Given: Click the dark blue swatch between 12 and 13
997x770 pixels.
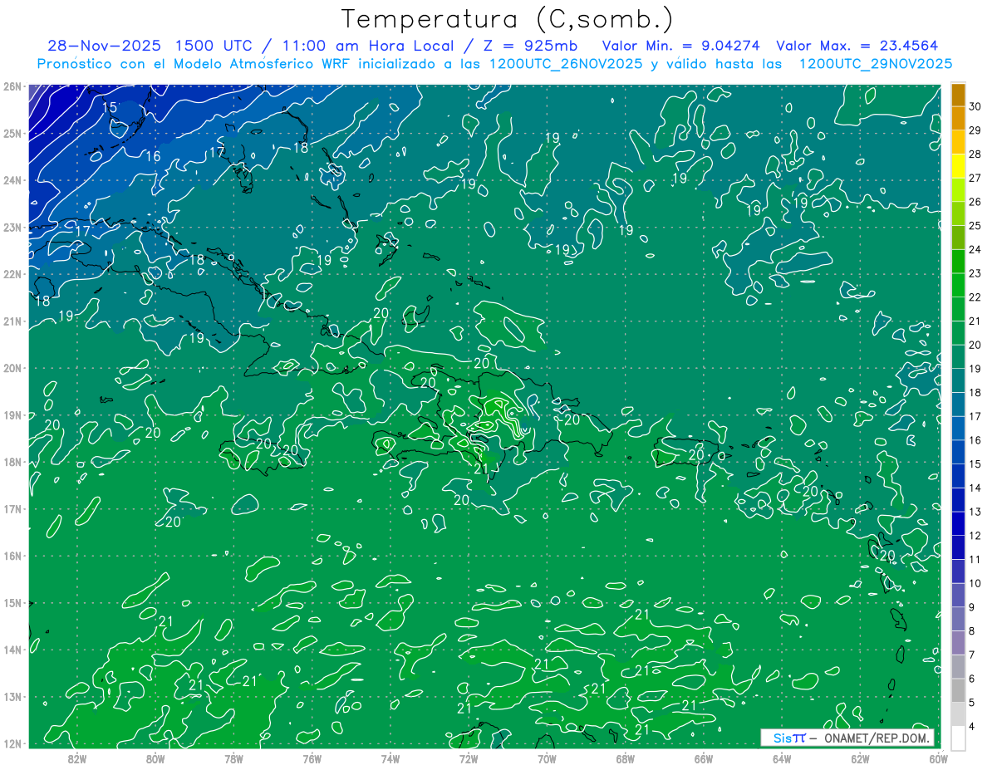Looking at the screenshot, I should click(958, 523).
